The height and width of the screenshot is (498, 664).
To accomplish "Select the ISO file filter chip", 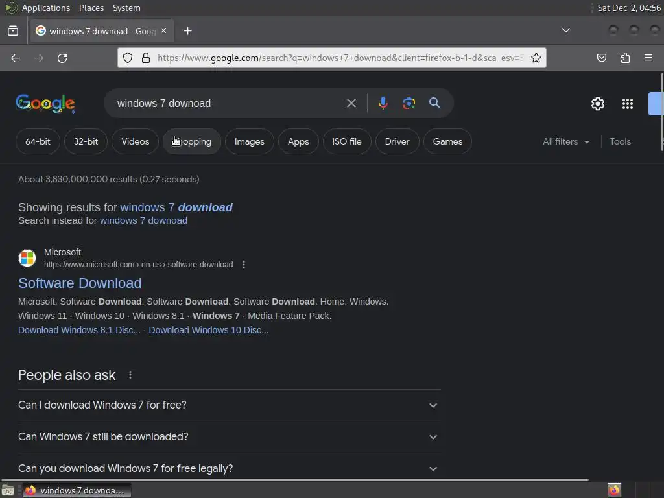I will (x=347, y=141).
